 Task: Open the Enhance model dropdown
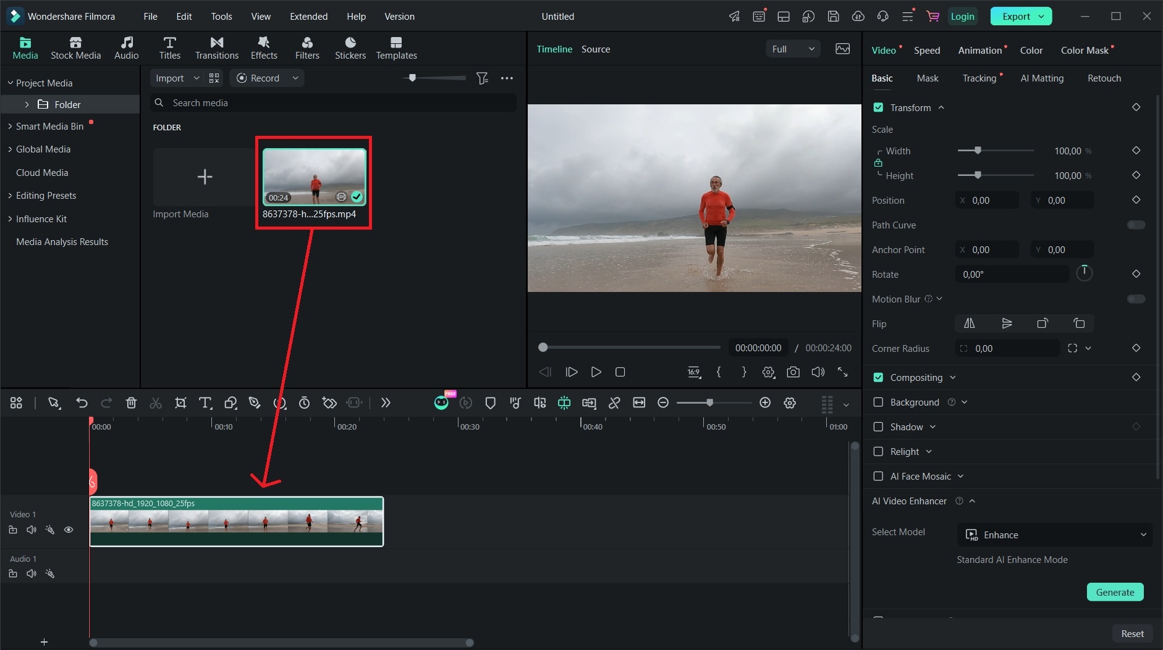tap(1055, 535)
